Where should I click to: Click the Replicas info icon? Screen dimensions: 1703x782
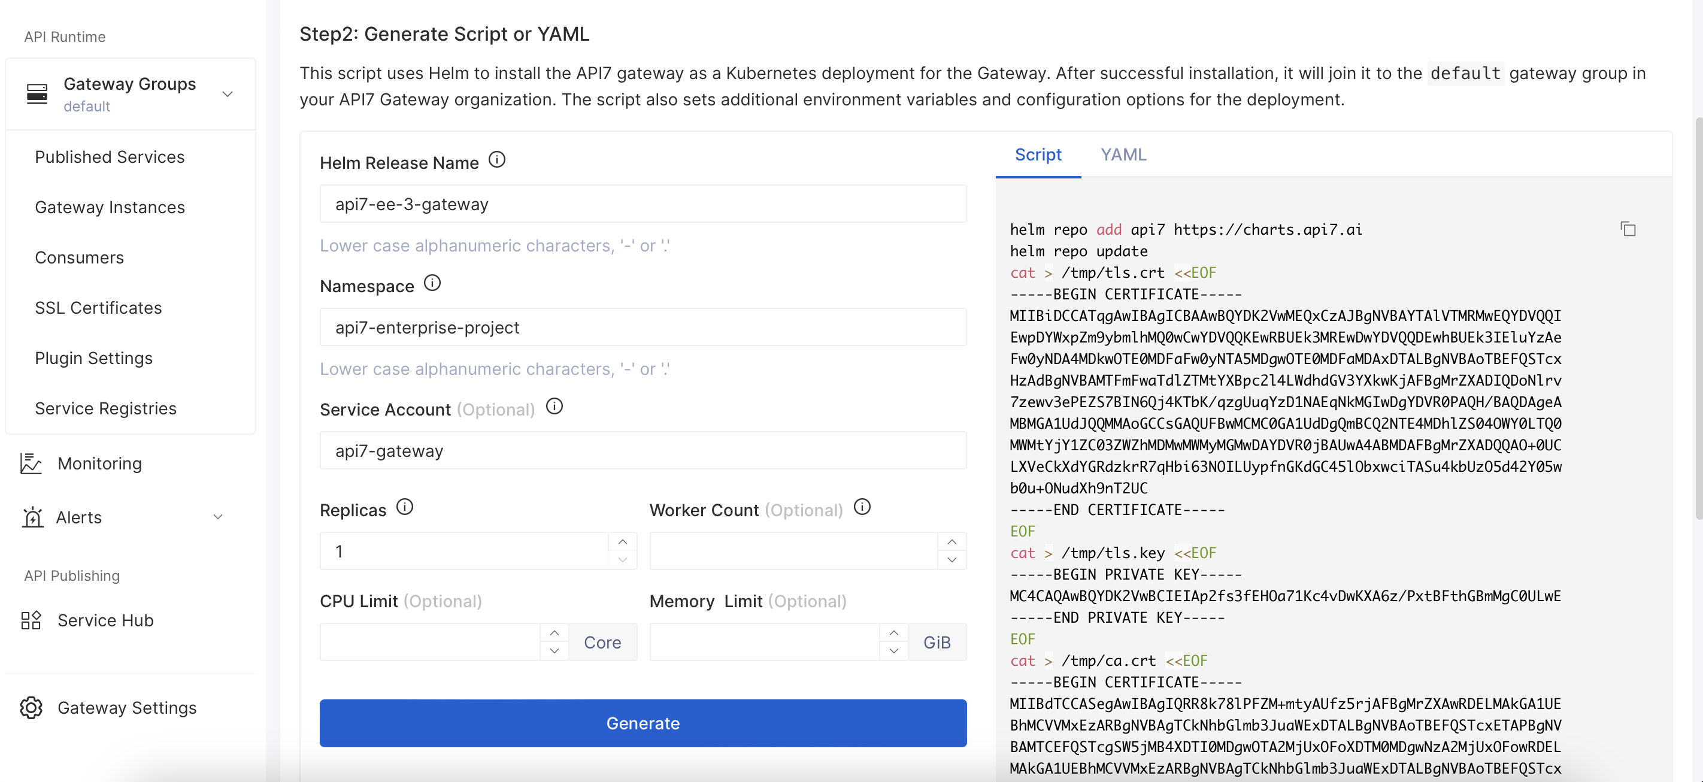(x=405, y=507)
